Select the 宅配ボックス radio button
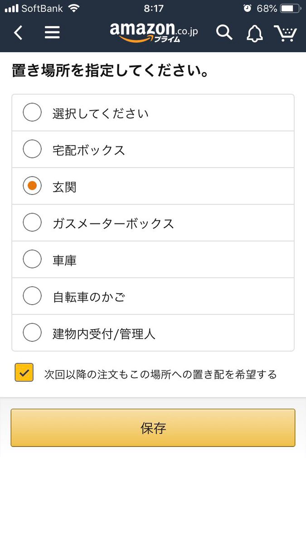The width and height of the screenshot is (306, 544). pos(32,150)
